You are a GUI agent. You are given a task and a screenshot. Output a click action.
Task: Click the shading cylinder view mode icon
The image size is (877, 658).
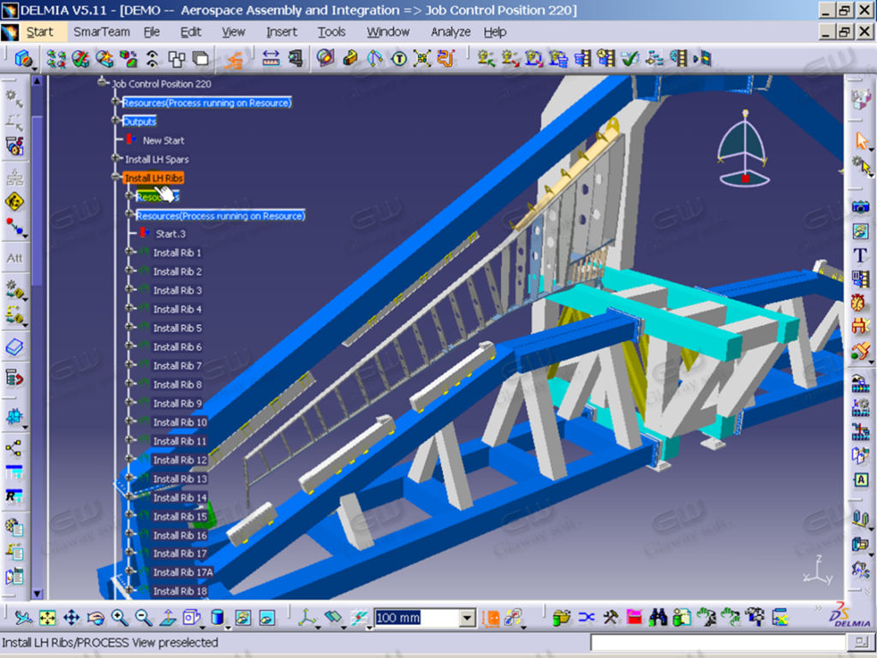click(x=218, y=618)
